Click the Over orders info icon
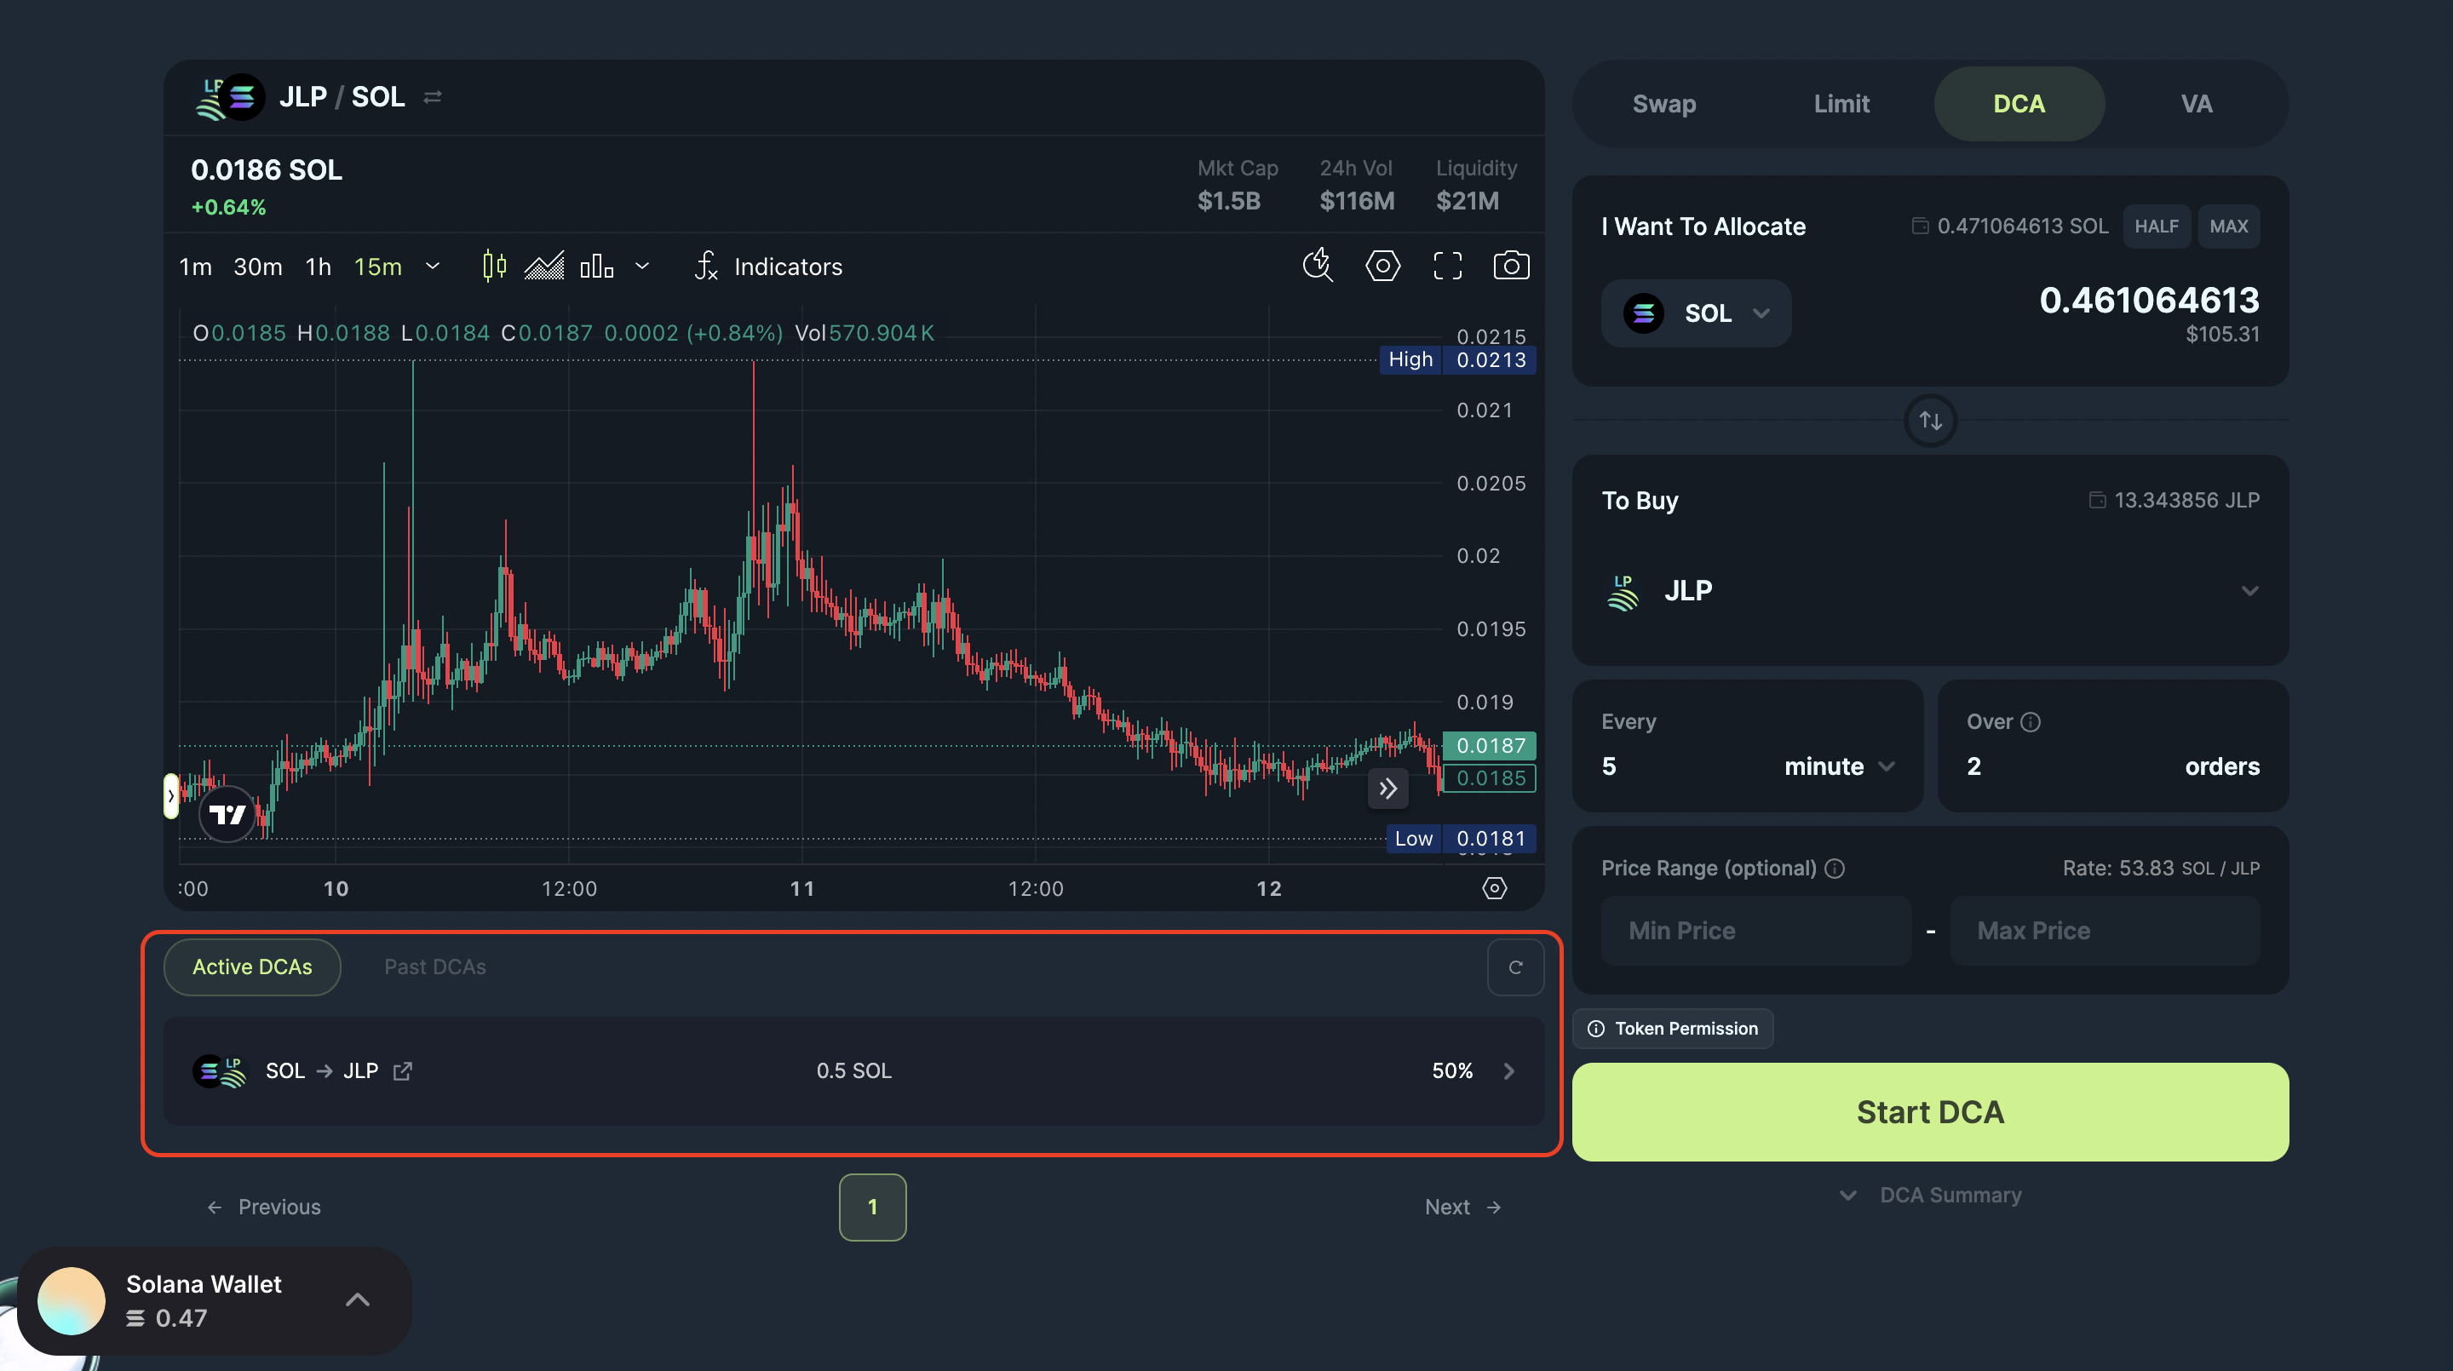 pyautogui.click(x=2031, y=721)
